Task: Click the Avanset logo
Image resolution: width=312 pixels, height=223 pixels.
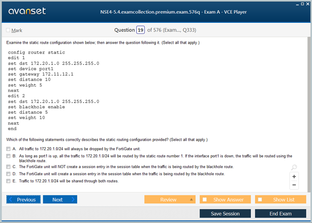Action: (x=27, y=11)
